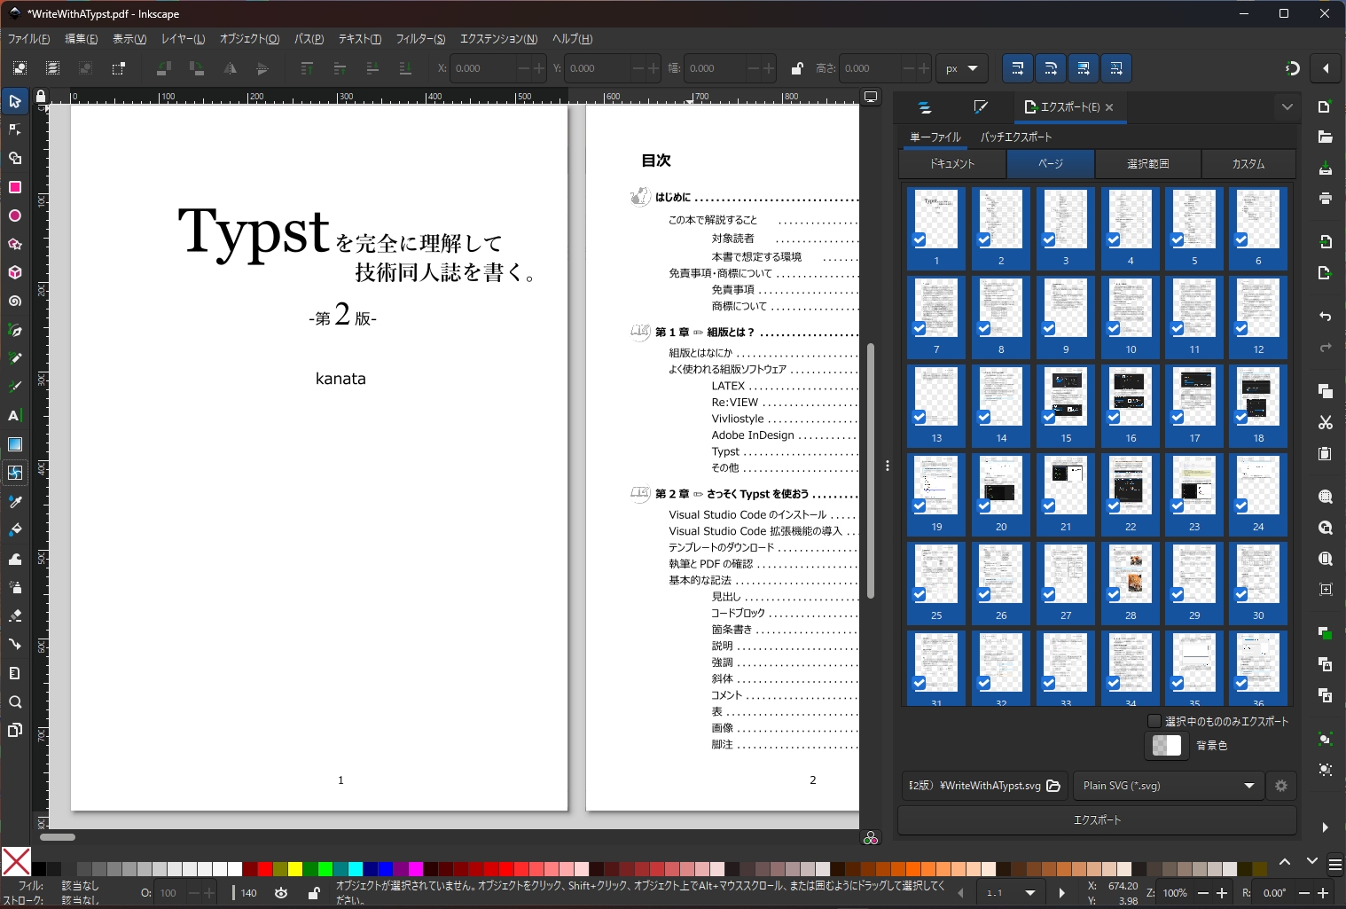This screenshot has width=1346, height=909.
Task: Uncheck page 30 export thumbnail checkbox
Action: (x=1241, y=594)
